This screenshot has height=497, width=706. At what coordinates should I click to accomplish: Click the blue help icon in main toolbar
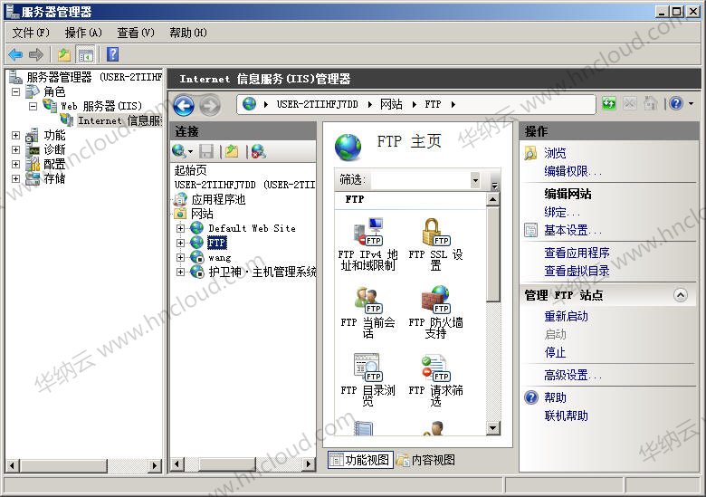pos(112,55)
